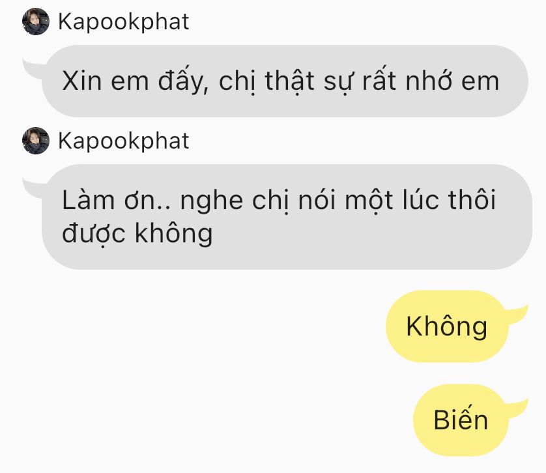
Task: Open the second Kapookphat sender name
Action: (x=123, y=141)
